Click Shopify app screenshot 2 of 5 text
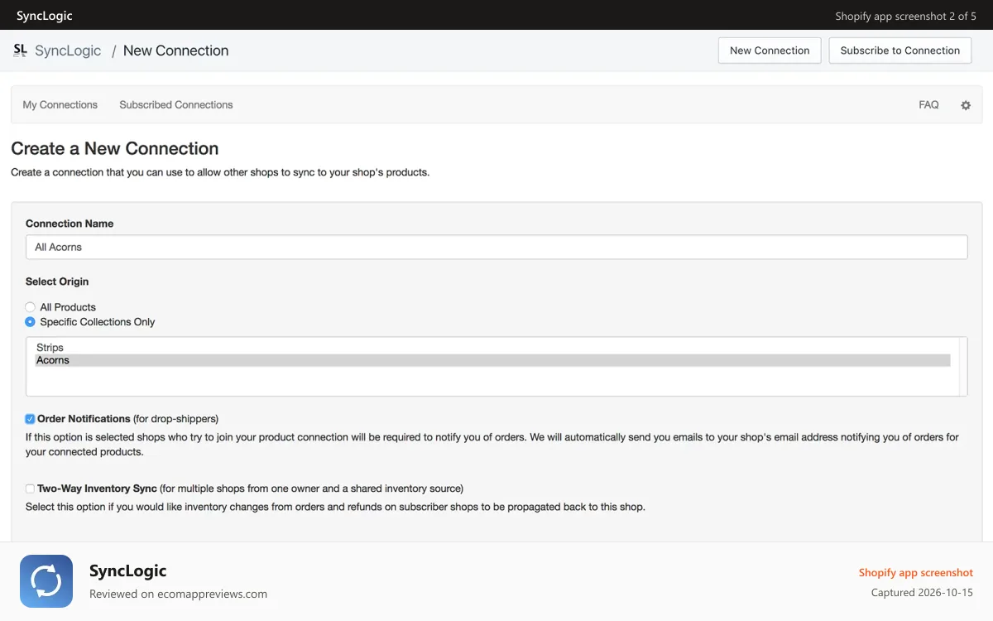The height and width of the screenshot is (621, 993). (x=906, y=16)
